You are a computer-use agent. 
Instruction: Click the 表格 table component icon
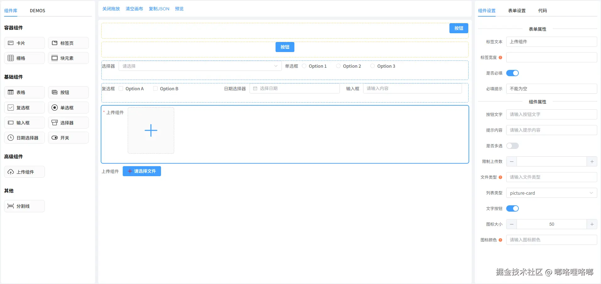(11, 92)
